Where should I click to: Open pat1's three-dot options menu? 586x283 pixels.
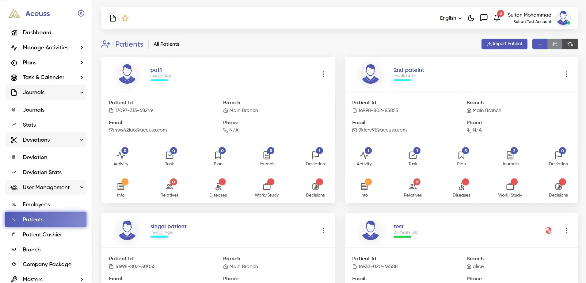tap(323, 74)
